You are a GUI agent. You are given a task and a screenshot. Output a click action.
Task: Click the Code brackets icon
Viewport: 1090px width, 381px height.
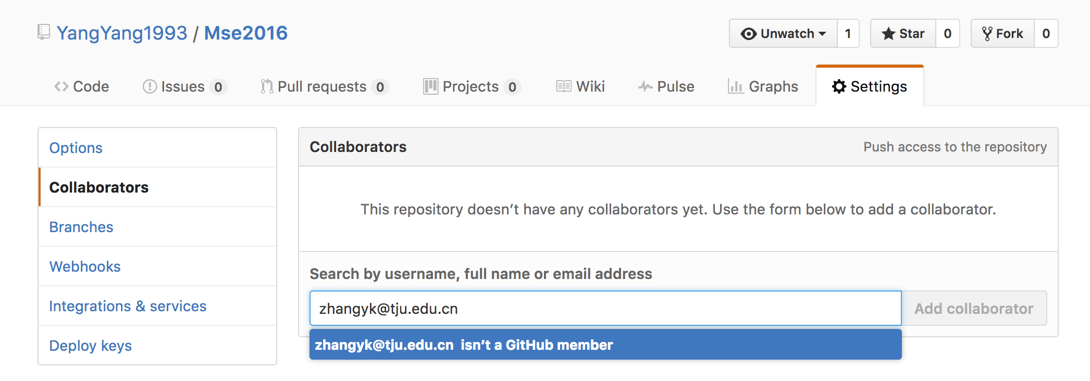(61, 86)
